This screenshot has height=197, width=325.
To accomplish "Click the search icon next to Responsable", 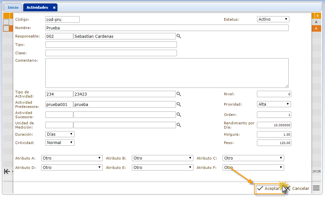I will 179,36.
